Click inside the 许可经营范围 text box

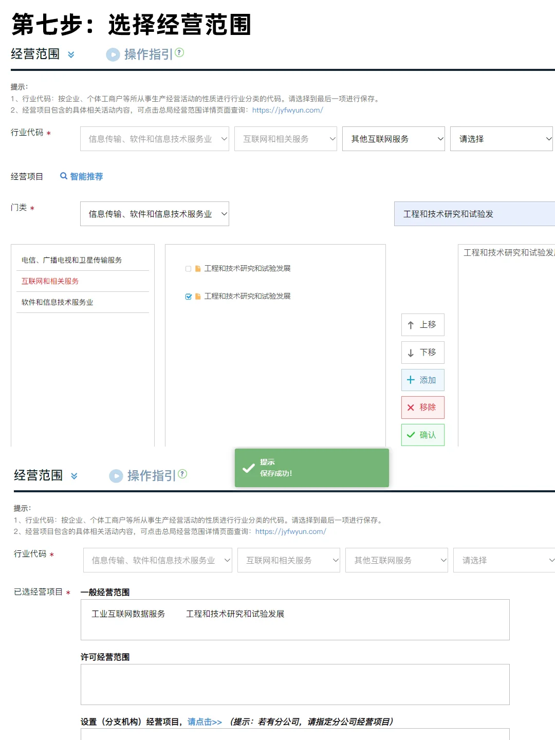tap(294, 684)
